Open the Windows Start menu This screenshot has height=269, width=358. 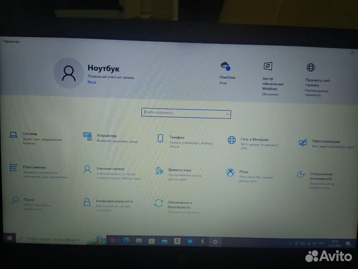tap(9, 238)
